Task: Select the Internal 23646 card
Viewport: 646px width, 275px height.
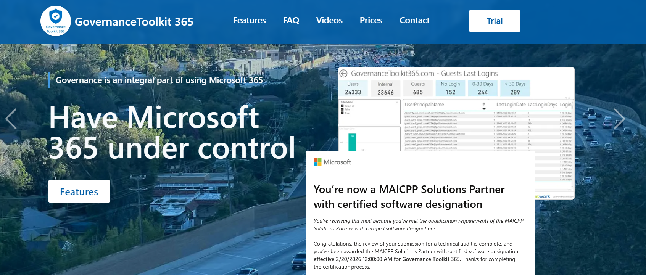Action: [385, 88]
